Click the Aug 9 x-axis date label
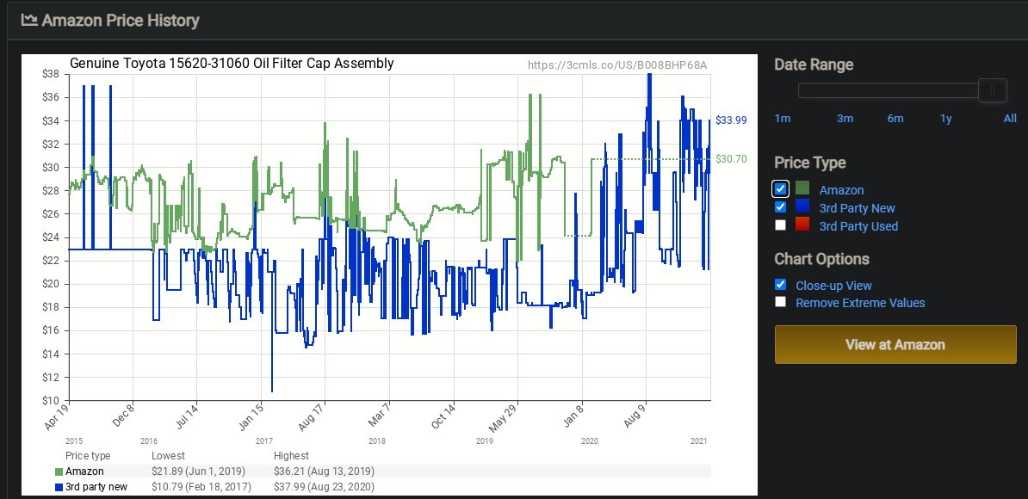1028x499 pixels. (635, 416)
